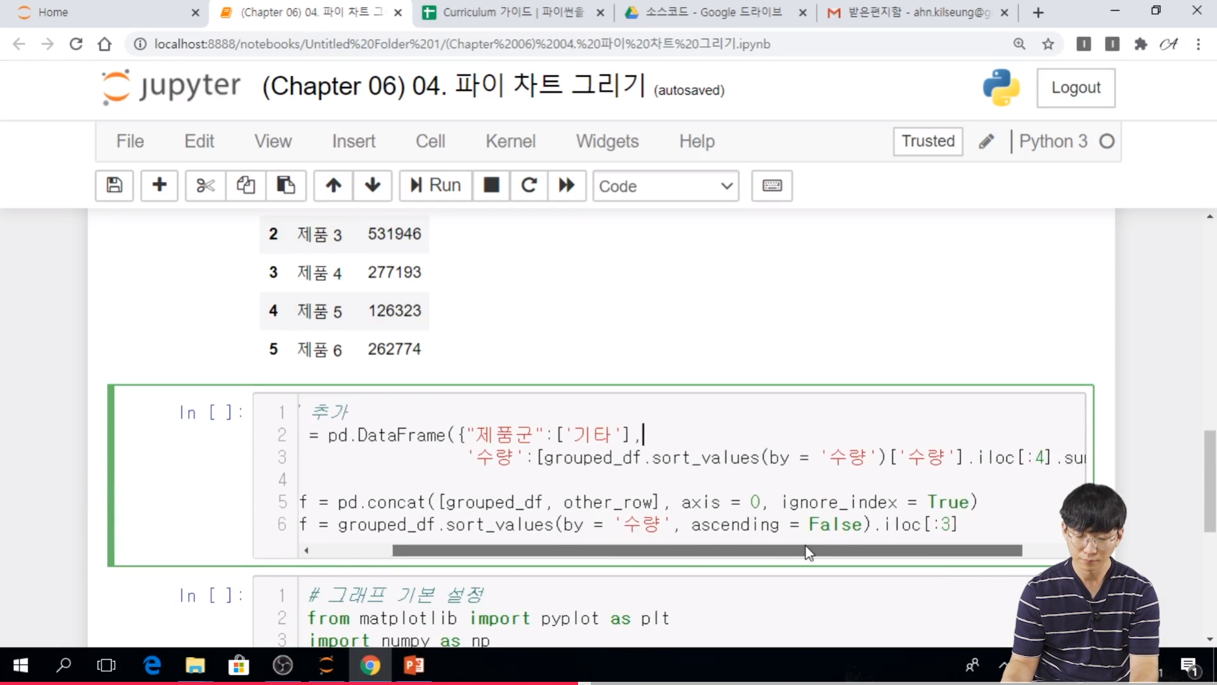Copy selected cells icon
1217x685 pixels.
click(x=246, y=185)
